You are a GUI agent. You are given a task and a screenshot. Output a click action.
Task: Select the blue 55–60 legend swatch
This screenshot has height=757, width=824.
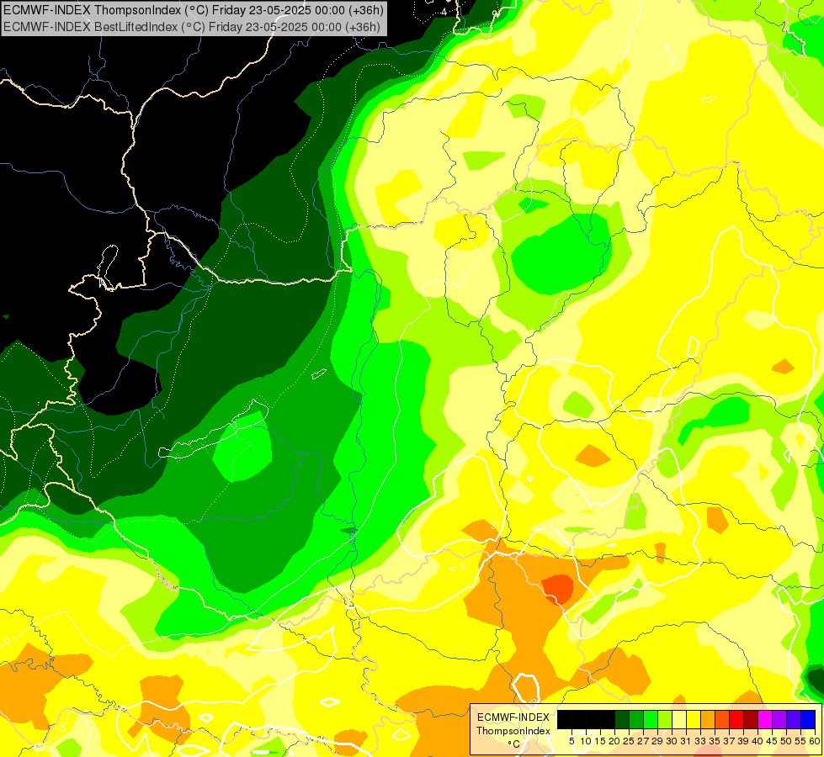click(x=808, y=719)
